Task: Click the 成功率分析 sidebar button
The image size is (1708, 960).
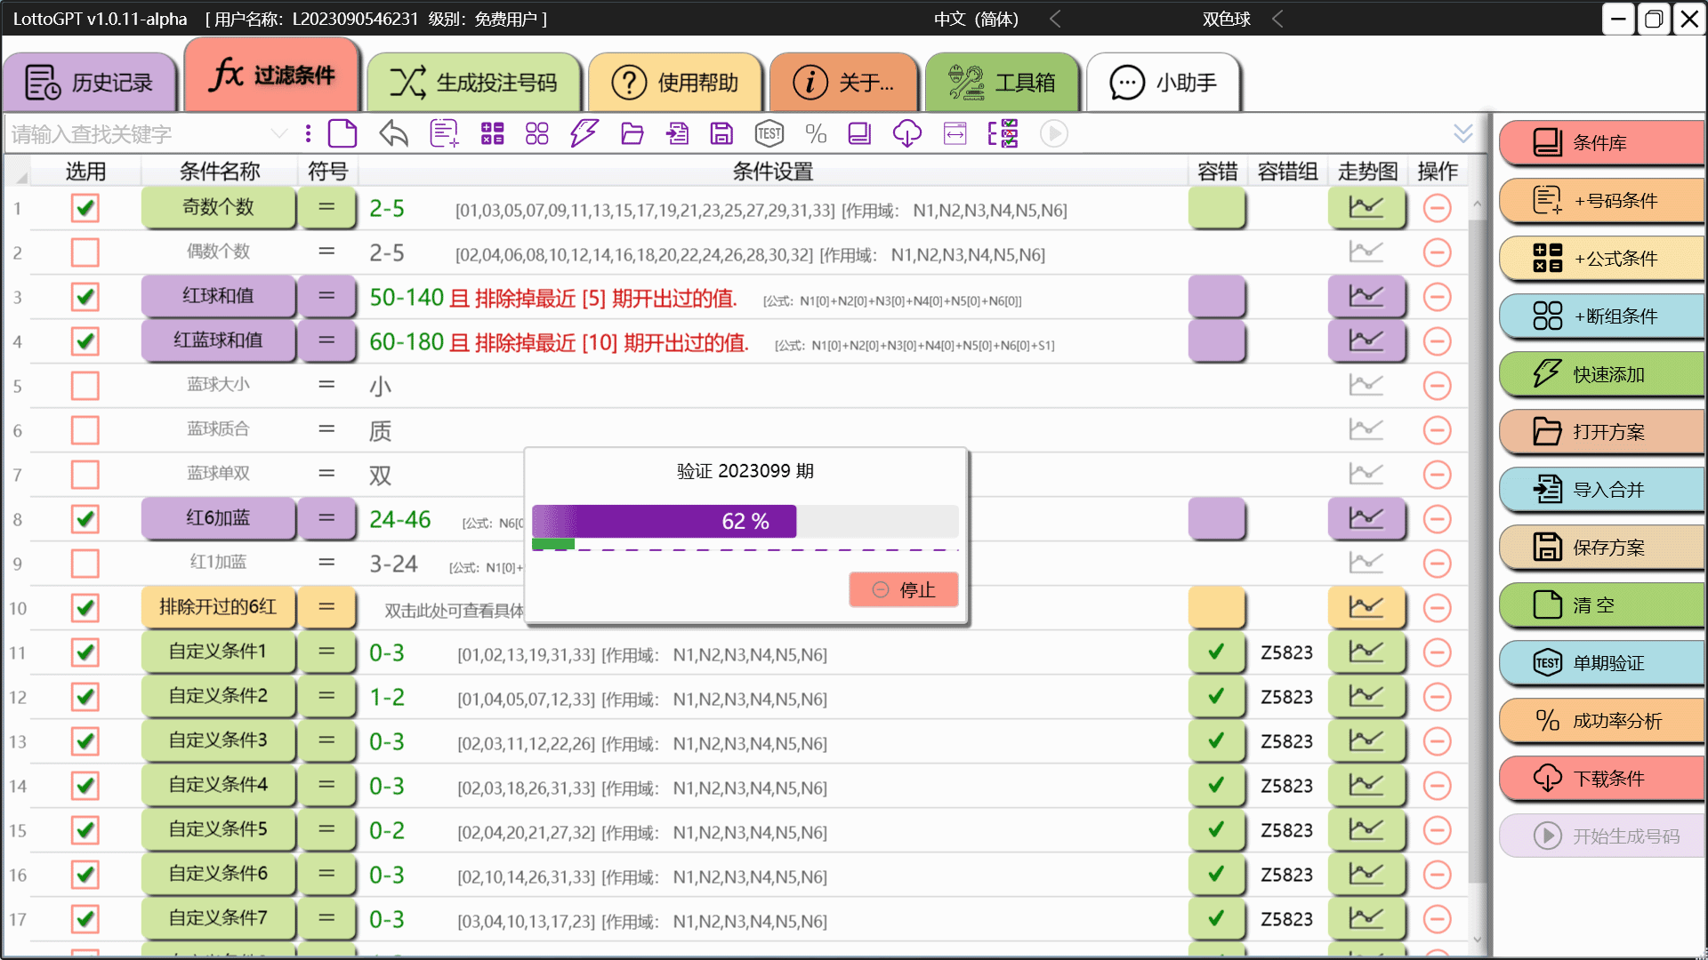Action: [1601, 721]
